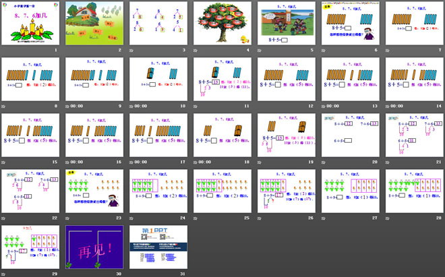
Task: Select slide 18 thumbnail
Action: pos(222,135)
